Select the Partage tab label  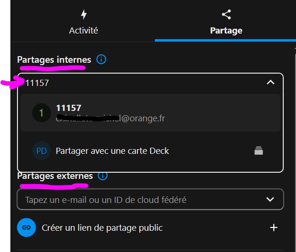tap(226, 31)
